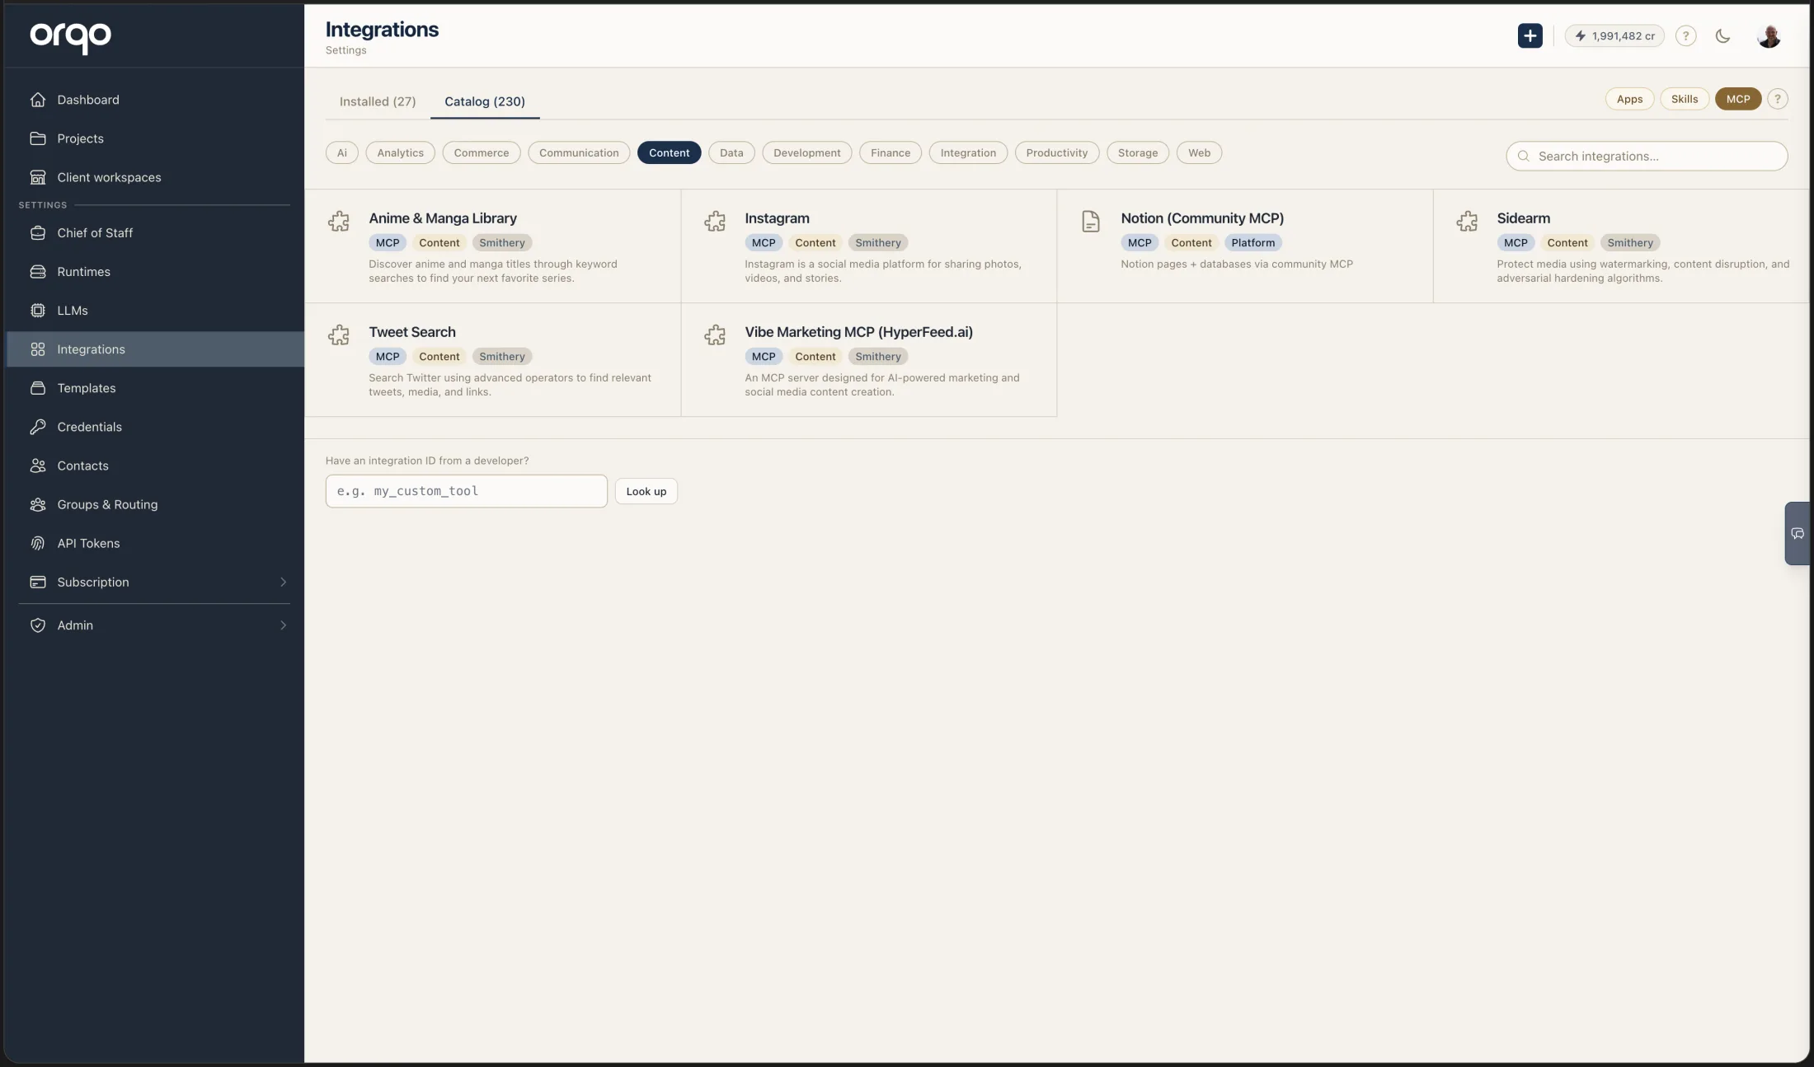Screen dimensions: 1814x1067
Task: Deselect the Content category chip
Action: click(x=669, y=152)
